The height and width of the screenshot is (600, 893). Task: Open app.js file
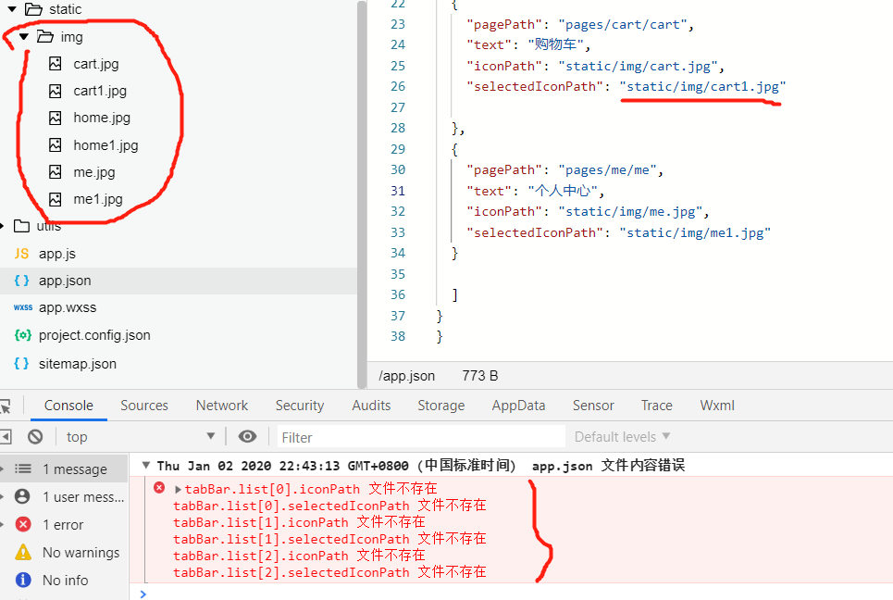pyautogui.click(x=57, y=254)
